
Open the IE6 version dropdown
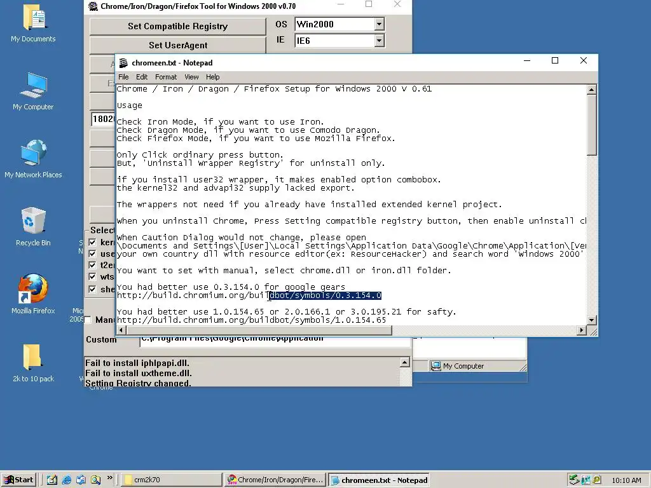[x=379, y=40]
